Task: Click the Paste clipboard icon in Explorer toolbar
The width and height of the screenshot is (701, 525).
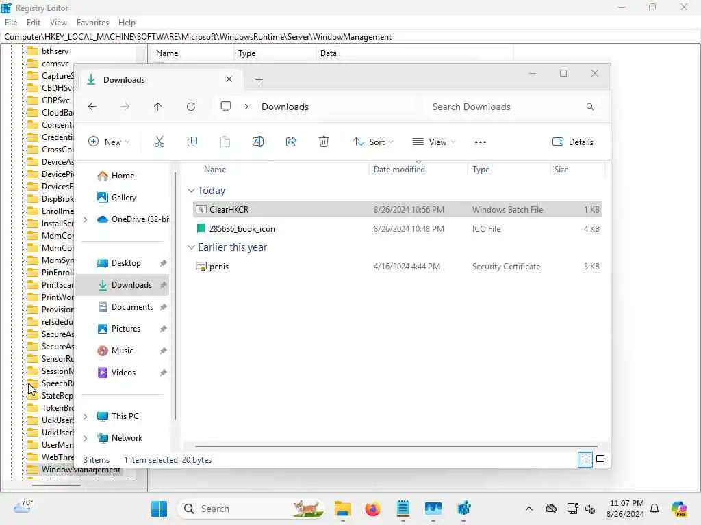Action: 225,142
